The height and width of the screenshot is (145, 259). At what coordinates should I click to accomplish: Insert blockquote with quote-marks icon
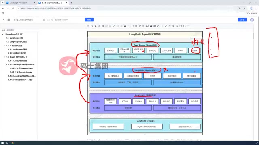pyautogui.click(x=125, y=26)
